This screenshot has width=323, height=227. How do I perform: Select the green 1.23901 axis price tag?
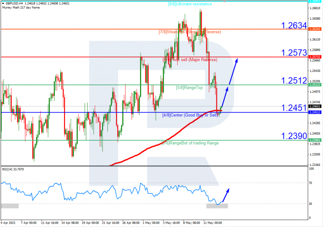pos(315,140)
